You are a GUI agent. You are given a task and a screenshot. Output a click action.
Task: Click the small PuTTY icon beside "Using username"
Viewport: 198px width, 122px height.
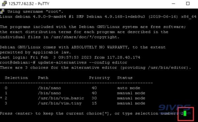pos(2,11)
